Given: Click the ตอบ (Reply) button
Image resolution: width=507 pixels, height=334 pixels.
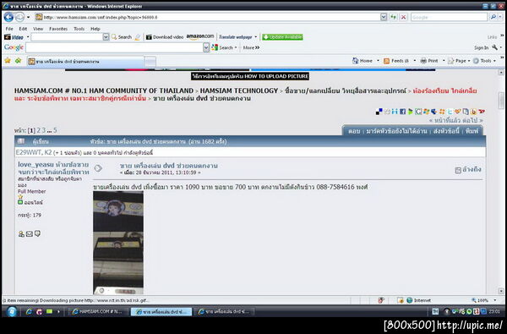Looking at the screenshot, I should coord(354,131).
